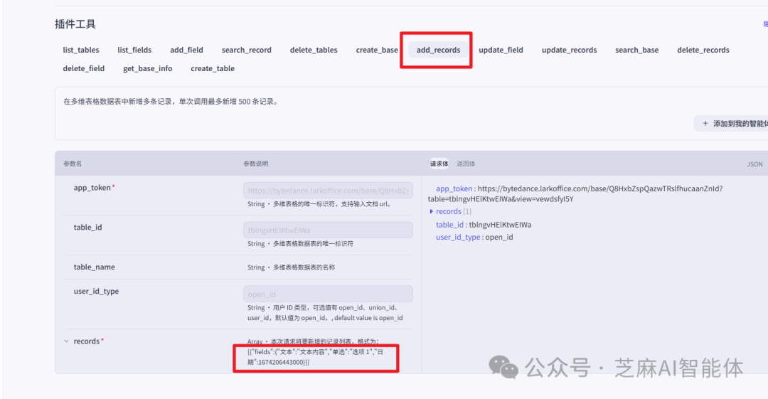Select the 参数说明 column header
Image resolution: width=768 pixels, height=399 pixels.
coord(256,164)
